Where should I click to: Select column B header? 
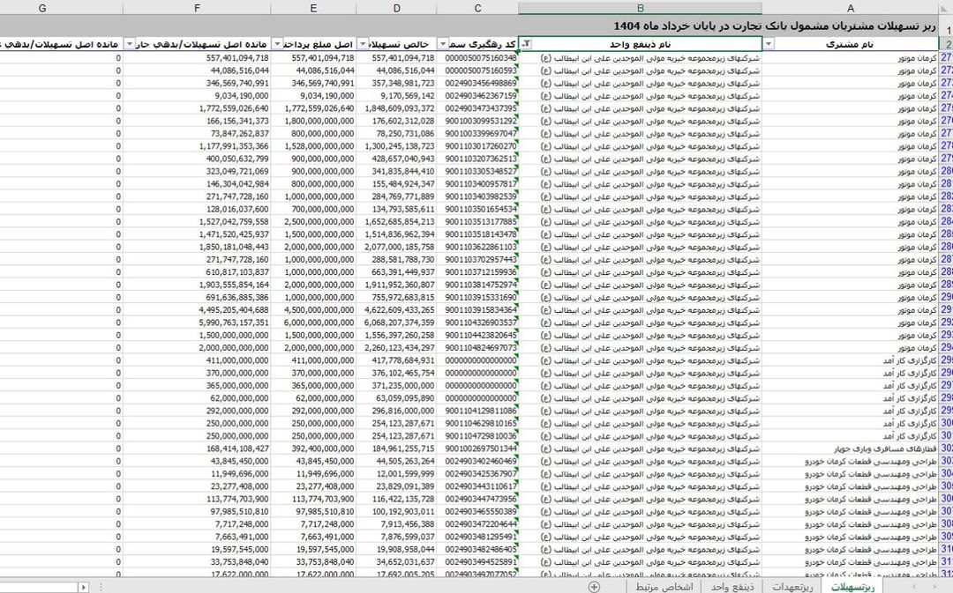pyautogui.click(x=640, y=8)
